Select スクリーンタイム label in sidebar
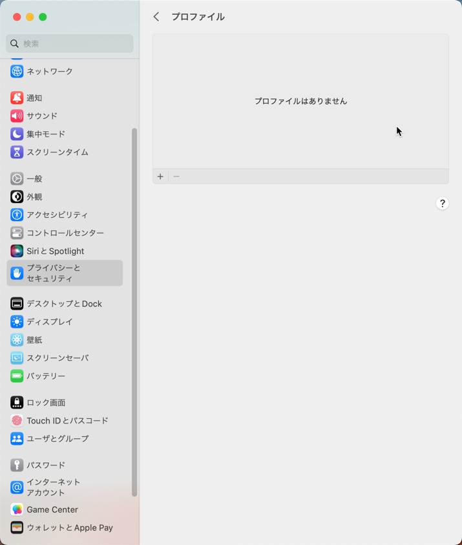The image size is (462, 545). [x=58, y=152]
